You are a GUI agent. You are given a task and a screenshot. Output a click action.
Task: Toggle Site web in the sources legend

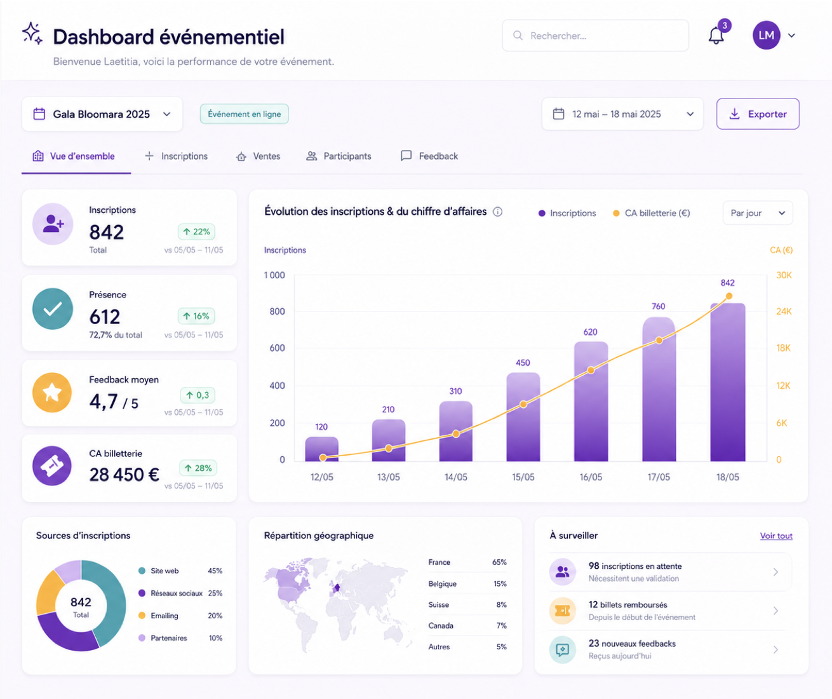tap(180, 571)
